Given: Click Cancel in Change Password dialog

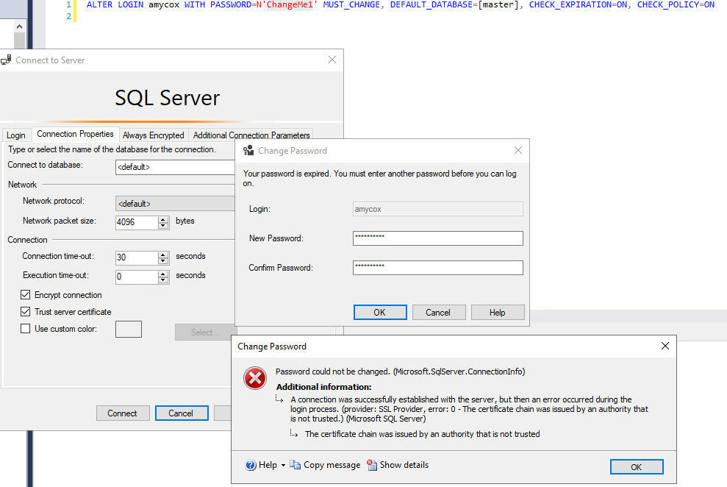Looking at the screenshot, I should pyautogui.click(x=439, y=313).
